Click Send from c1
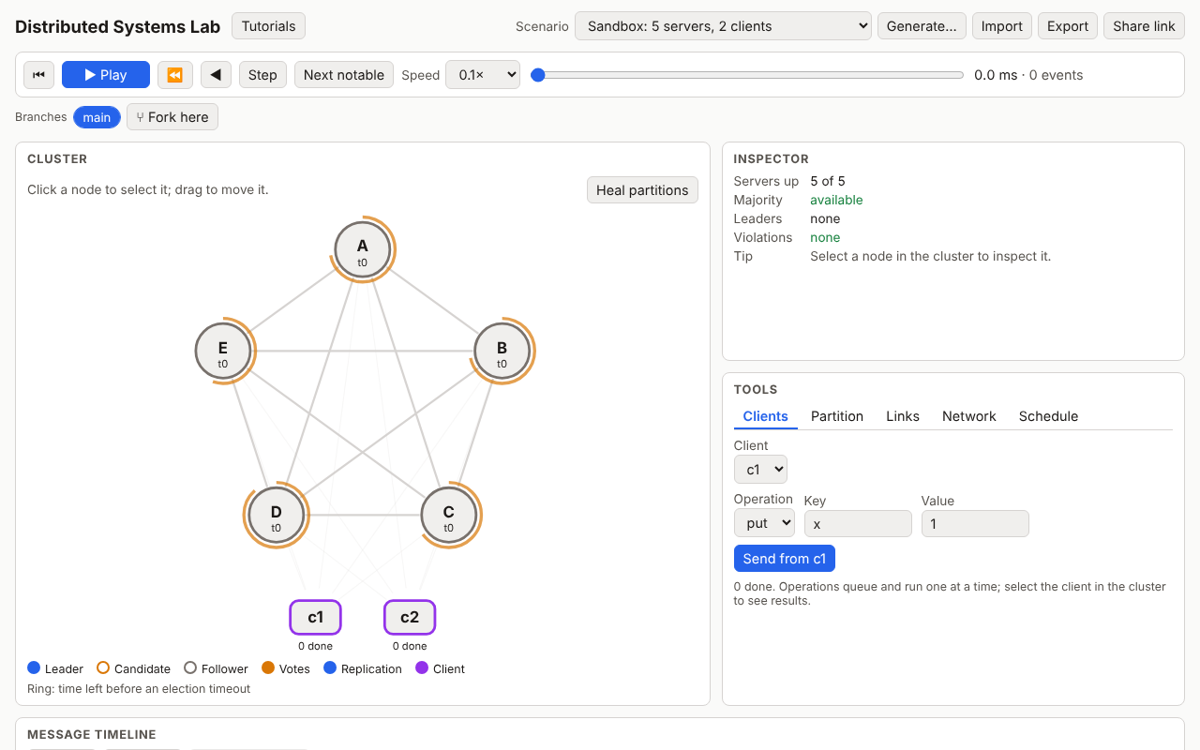Viewport: 1200px width, 750px height. click(785, 559)
